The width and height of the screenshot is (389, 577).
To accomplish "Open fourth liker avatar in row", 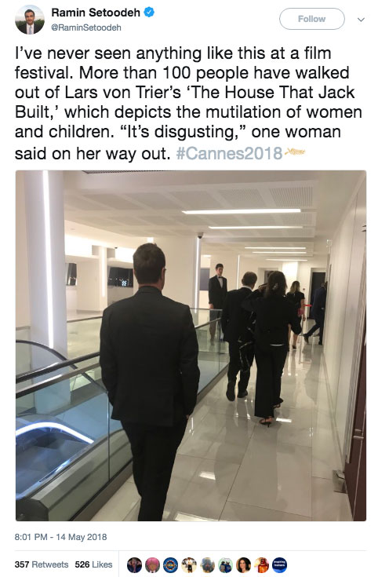I will (189, 565).
